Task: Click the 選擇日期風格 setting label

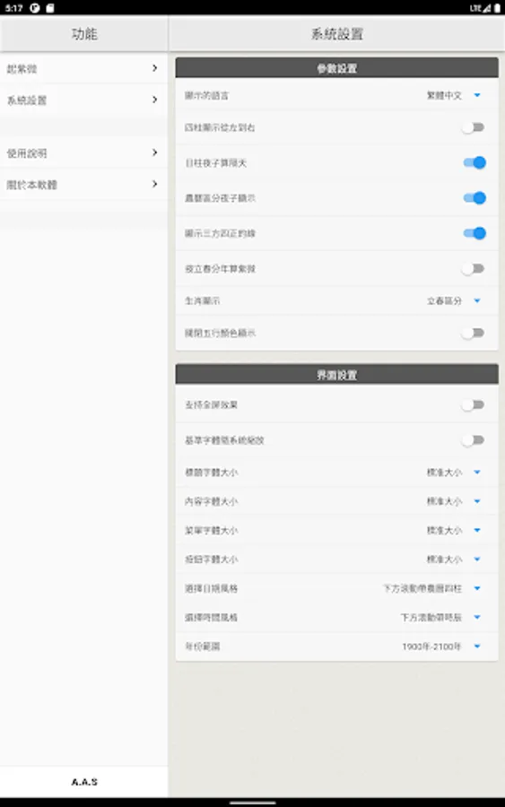Action: point(211,588)
